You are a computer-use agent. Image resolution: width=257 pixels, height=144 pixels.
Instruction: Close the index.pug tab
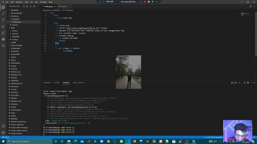[x=55, y=6]
